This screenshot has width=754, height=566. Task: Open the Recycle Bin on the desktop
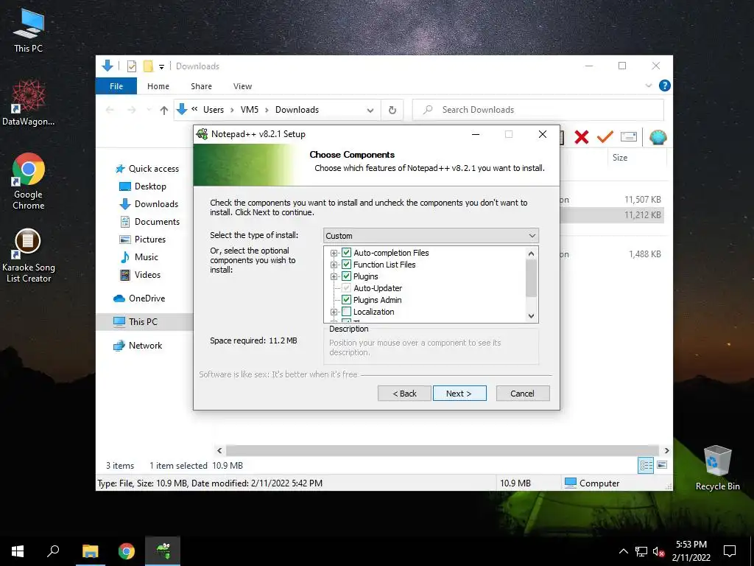coord(717,468)
